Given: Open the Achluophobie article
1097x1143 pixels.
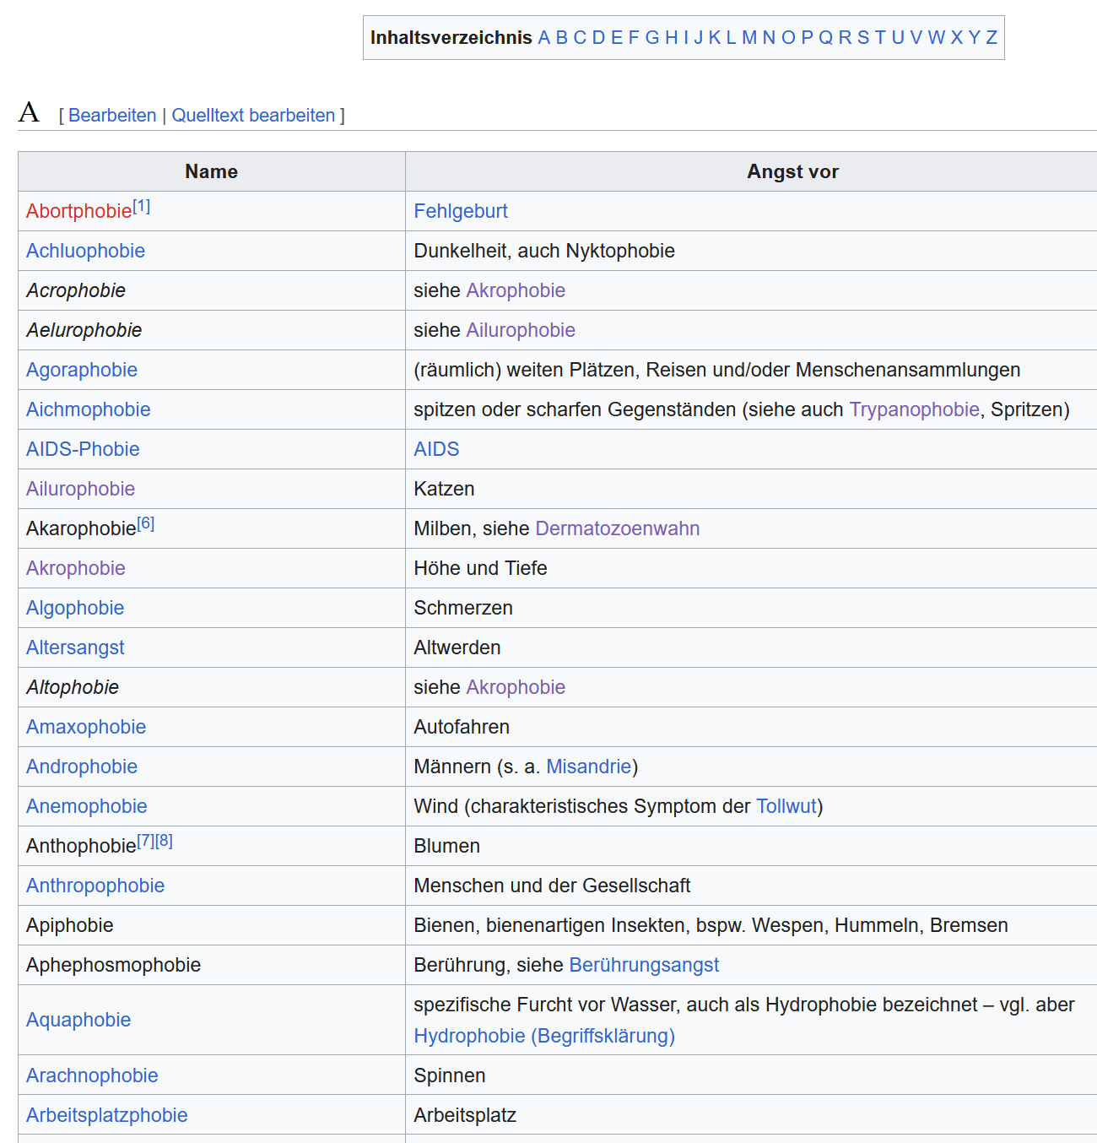Looking at the screenshot, I should pyautogui.click(x=85, y=252).
